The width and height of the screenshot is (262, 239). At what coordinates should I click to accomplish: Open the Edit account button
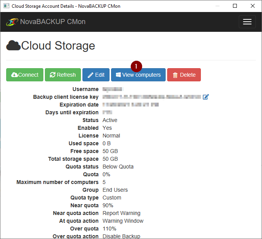tap(96, 75)
